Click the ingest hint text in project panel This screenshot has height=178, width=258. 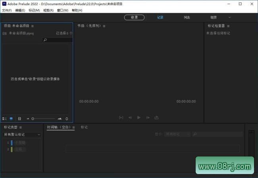(35, 79)
